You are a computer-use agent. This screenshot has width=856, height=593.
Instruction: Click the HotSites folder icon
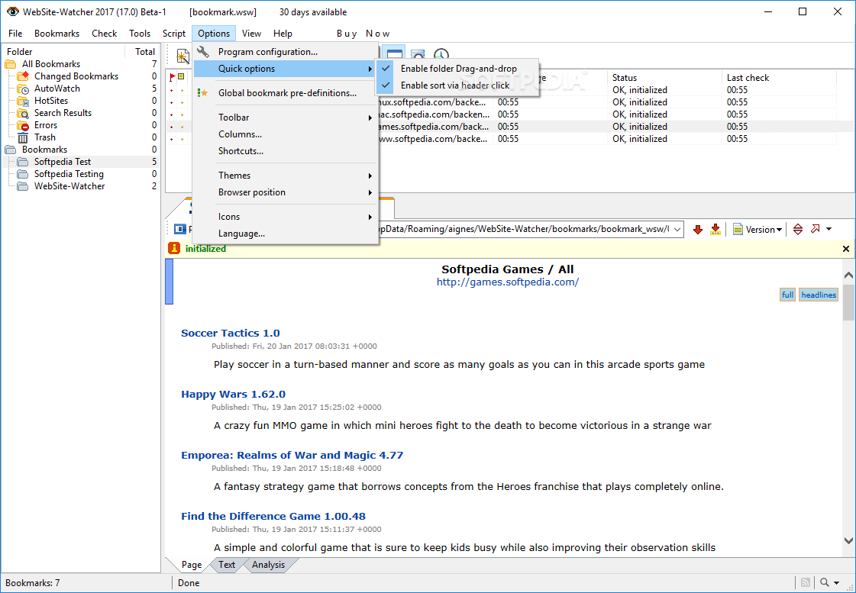(22, 101)
